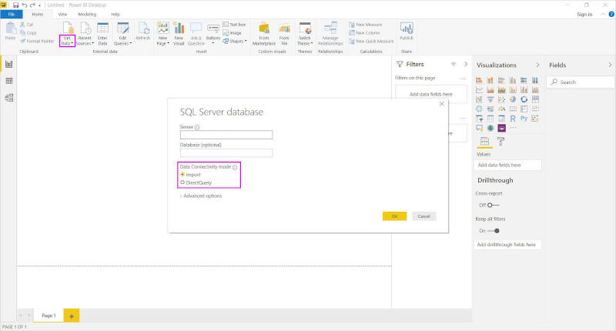Focus the Database (optional) input field

[x=226, y=152]
